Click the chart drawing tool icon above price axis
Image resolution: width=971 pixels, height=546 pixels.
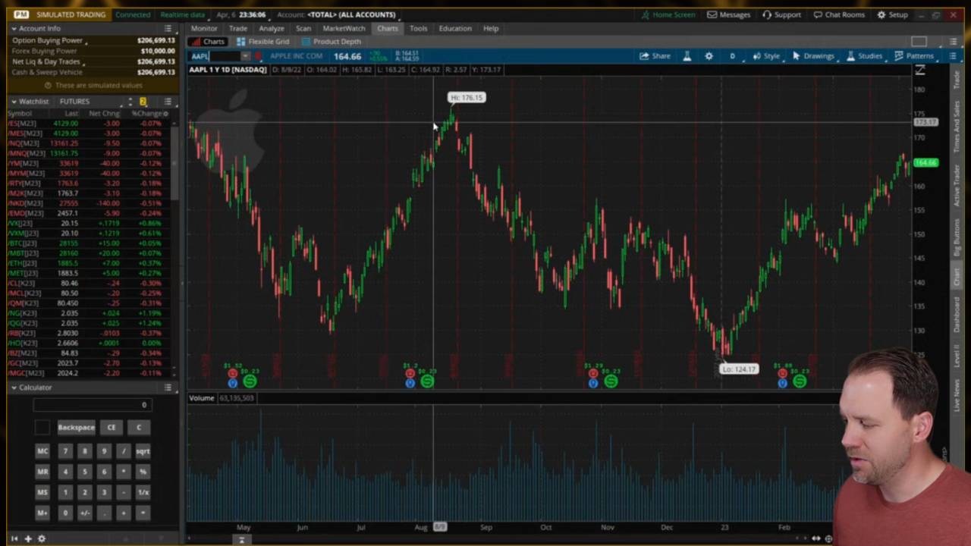coord(919,71)
